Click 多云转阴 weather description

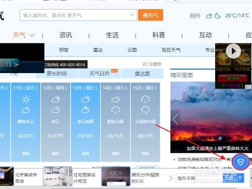(86, 121)
